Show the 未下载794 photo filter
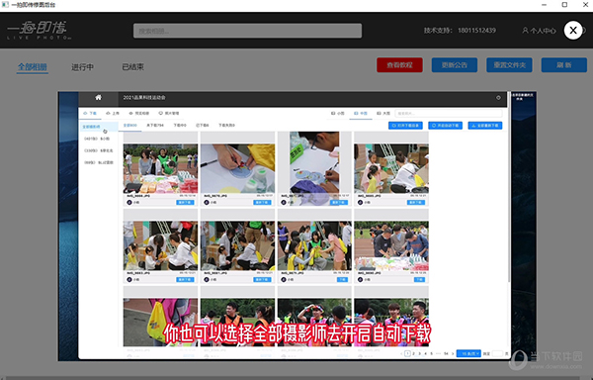 pyautogui.click(x=155, y=126)
